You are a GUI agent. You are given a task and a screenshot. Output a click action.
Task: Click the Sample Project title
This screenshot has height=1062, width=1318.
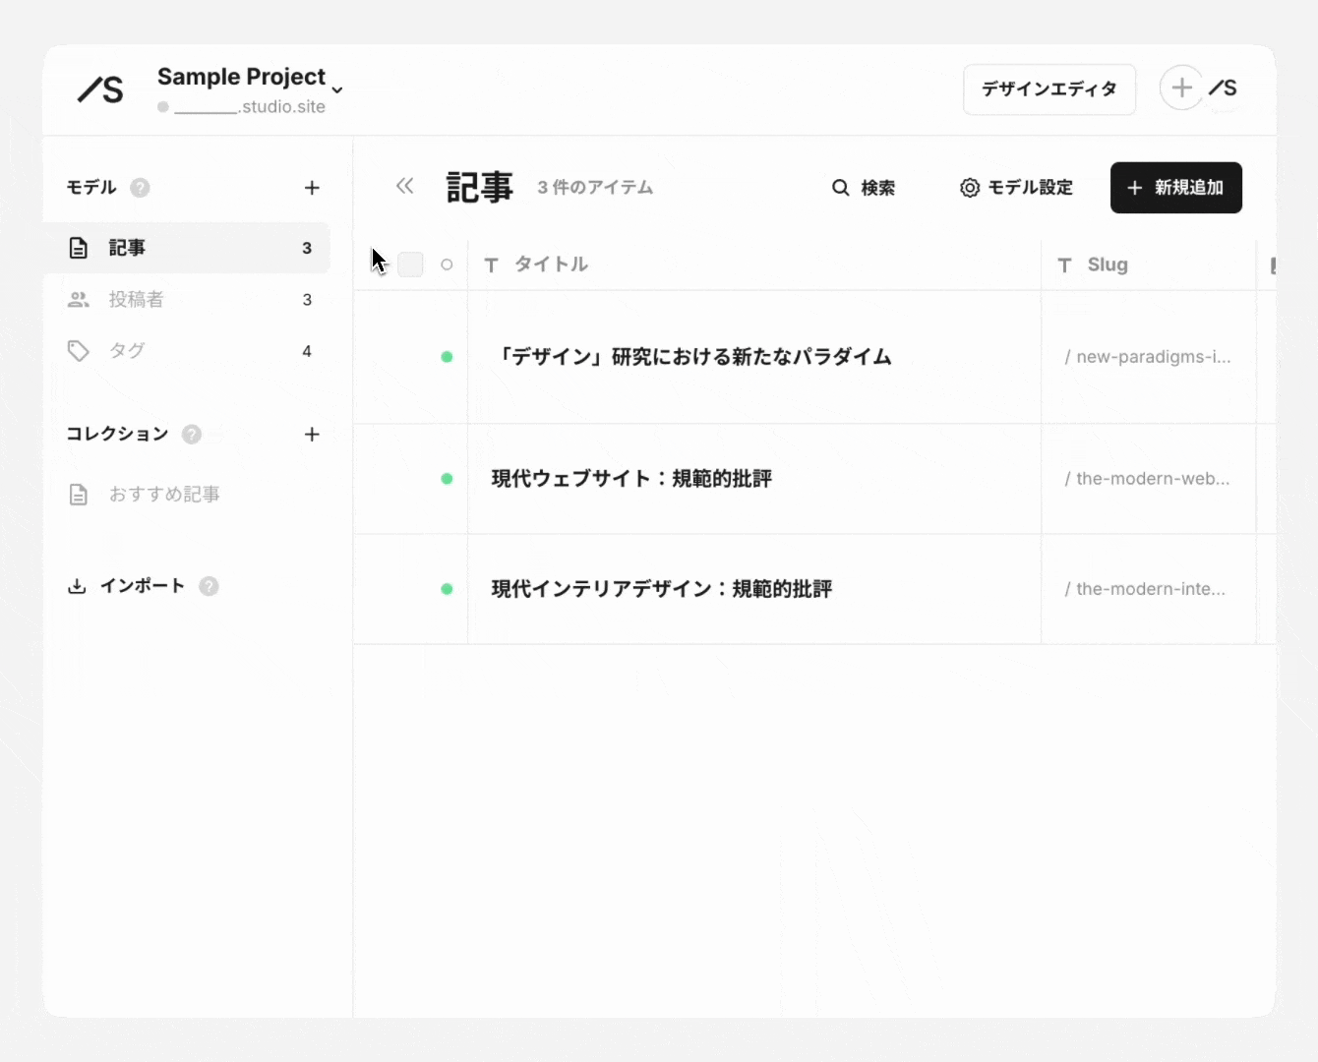pyautogui.click(x=241, y=77)
